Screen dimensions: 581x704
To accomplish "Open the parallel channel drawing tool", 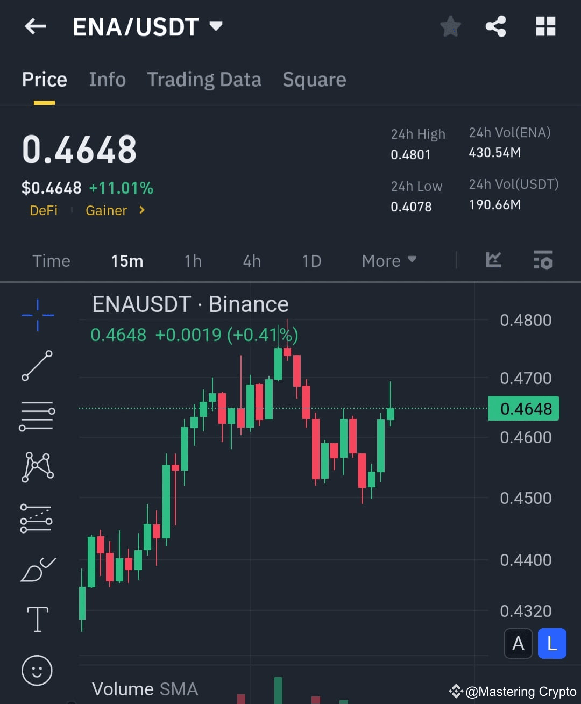I will click(x=37, y=518).
